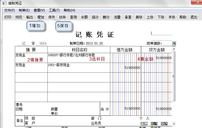Open the 帮助(H) menu
202x128 pixels.
[x=69, y=10]
